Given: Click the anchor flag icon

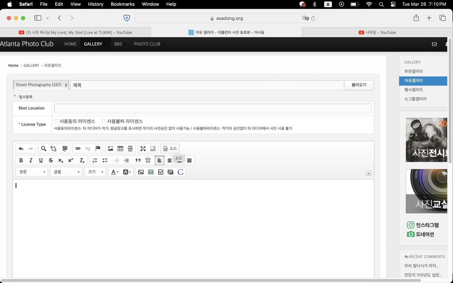Looking at the screenshot, I should 98,149.
